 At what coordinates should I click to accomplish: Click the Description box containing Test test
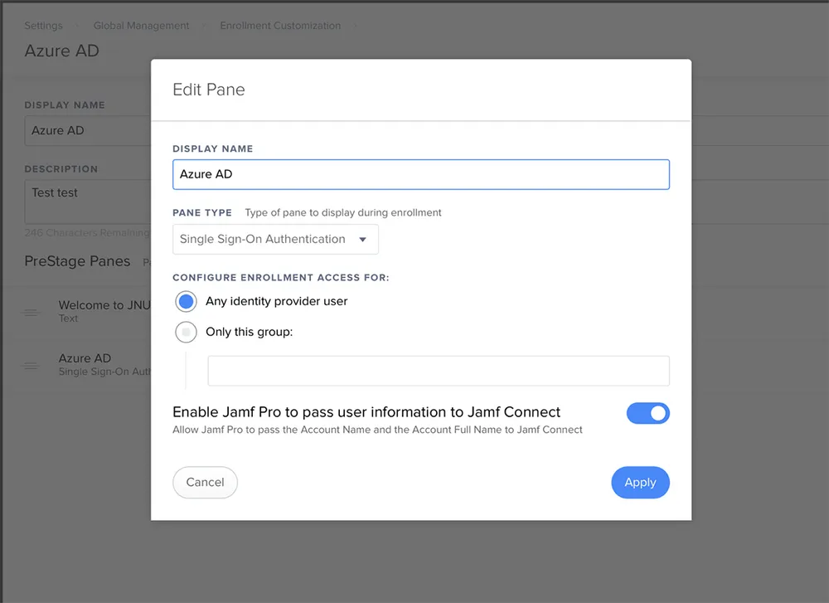pos(87,199)
